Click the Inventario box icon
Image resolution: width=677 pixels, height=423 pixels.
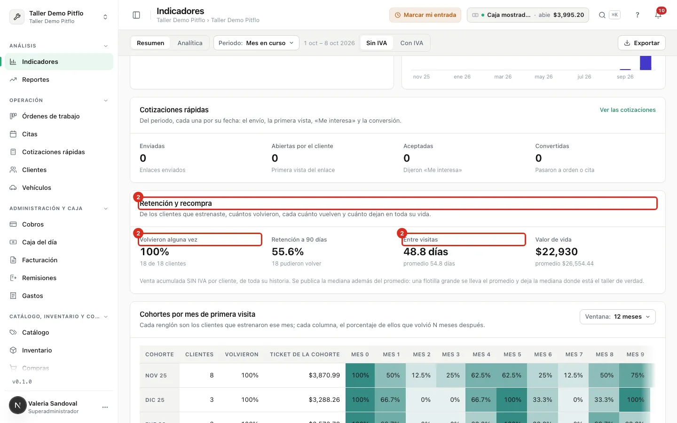(x=13, y=350)
